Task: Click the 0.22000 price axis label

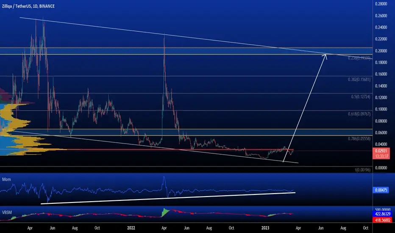Action: click(381, 39)
